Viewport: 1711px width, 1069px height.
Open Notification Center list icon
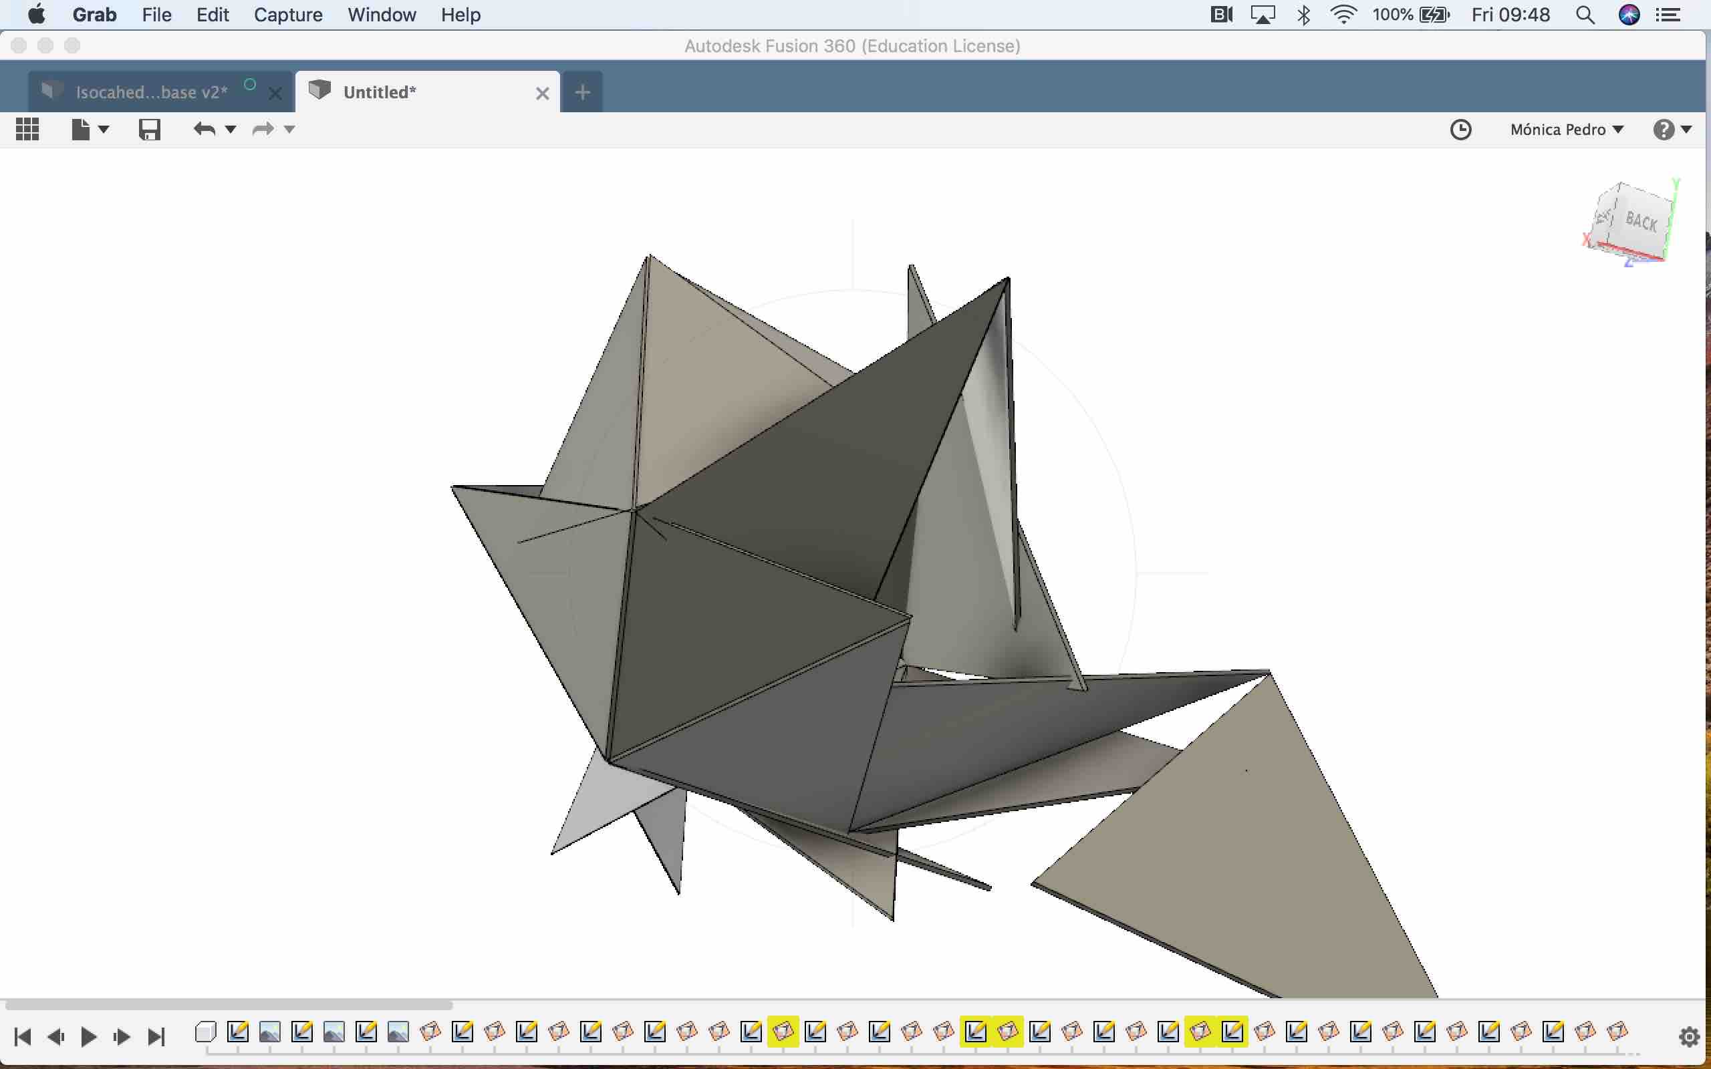click(1669, 15)
